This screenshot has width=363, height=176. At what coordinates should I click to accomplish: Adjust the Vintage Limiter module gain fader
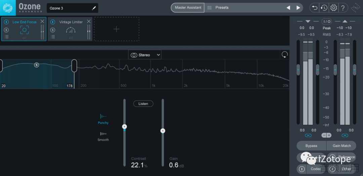pos(88,32)
